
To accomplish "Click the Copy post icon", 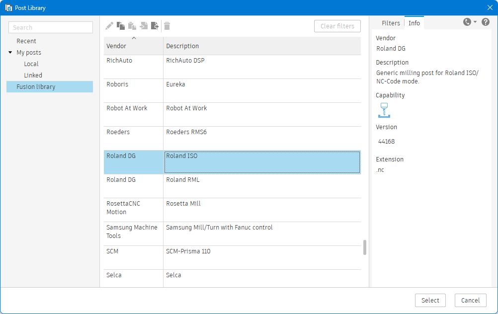I will pos(121,26).
